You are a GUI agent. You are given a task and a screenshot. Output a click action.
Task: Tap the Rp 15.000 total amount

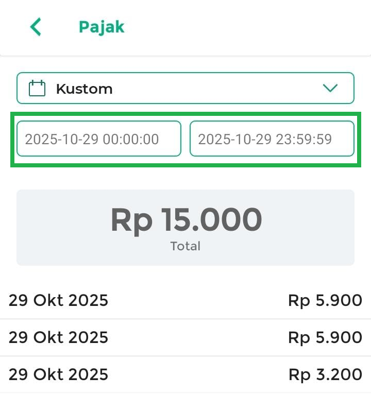[x=186, y=220]
